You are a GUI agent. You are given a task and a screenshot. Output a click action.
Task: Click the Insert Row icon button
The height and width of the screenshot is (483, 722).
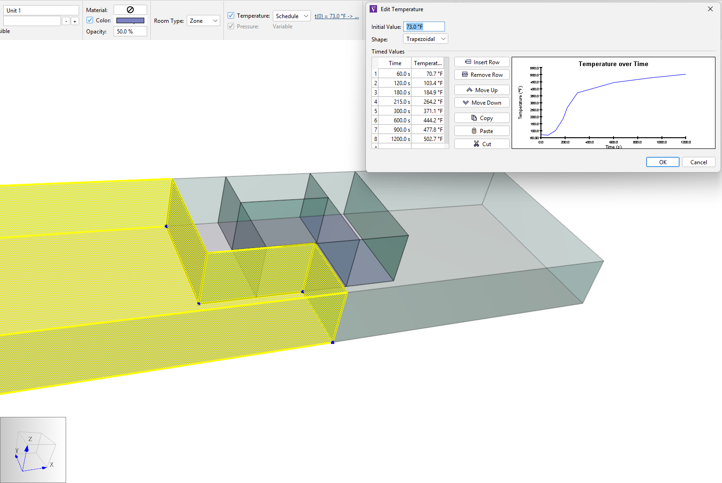click(482, 62)
